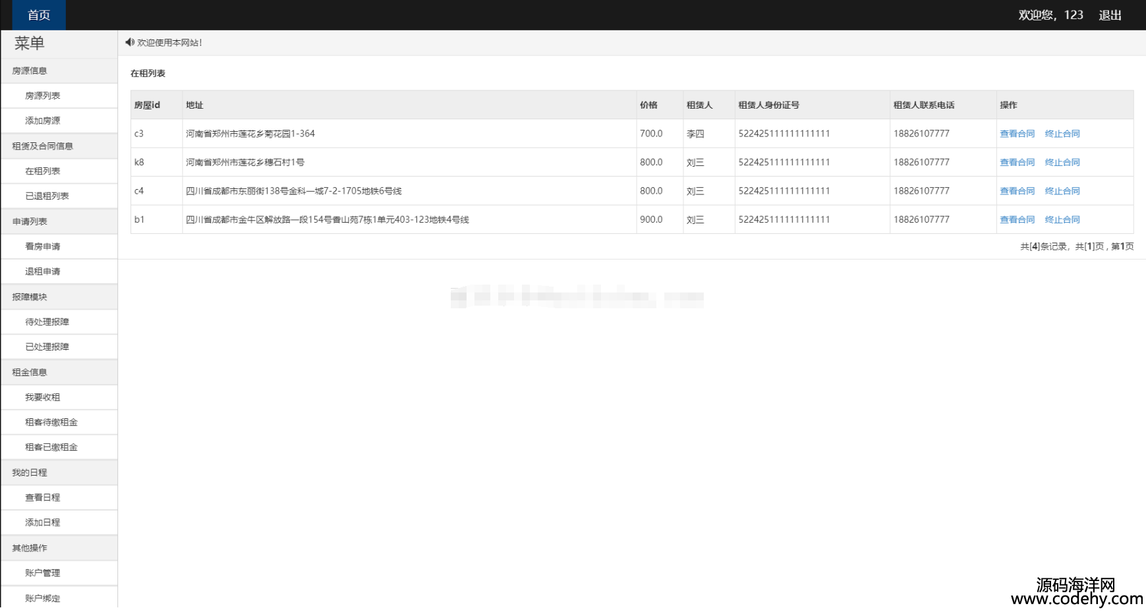The height and width of the screenshot is (612, 1146).
Task: Open 已退租列表 sidebar item
Action: [59, 196]
